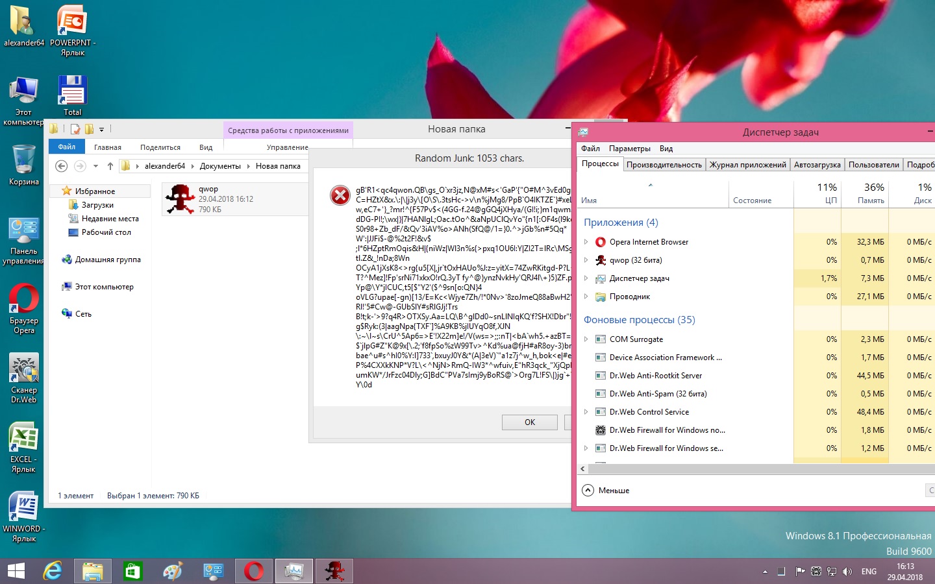Open the Windows Store taskbar icon
Screen dimensions: 935x584
click(x=132, y=571)
